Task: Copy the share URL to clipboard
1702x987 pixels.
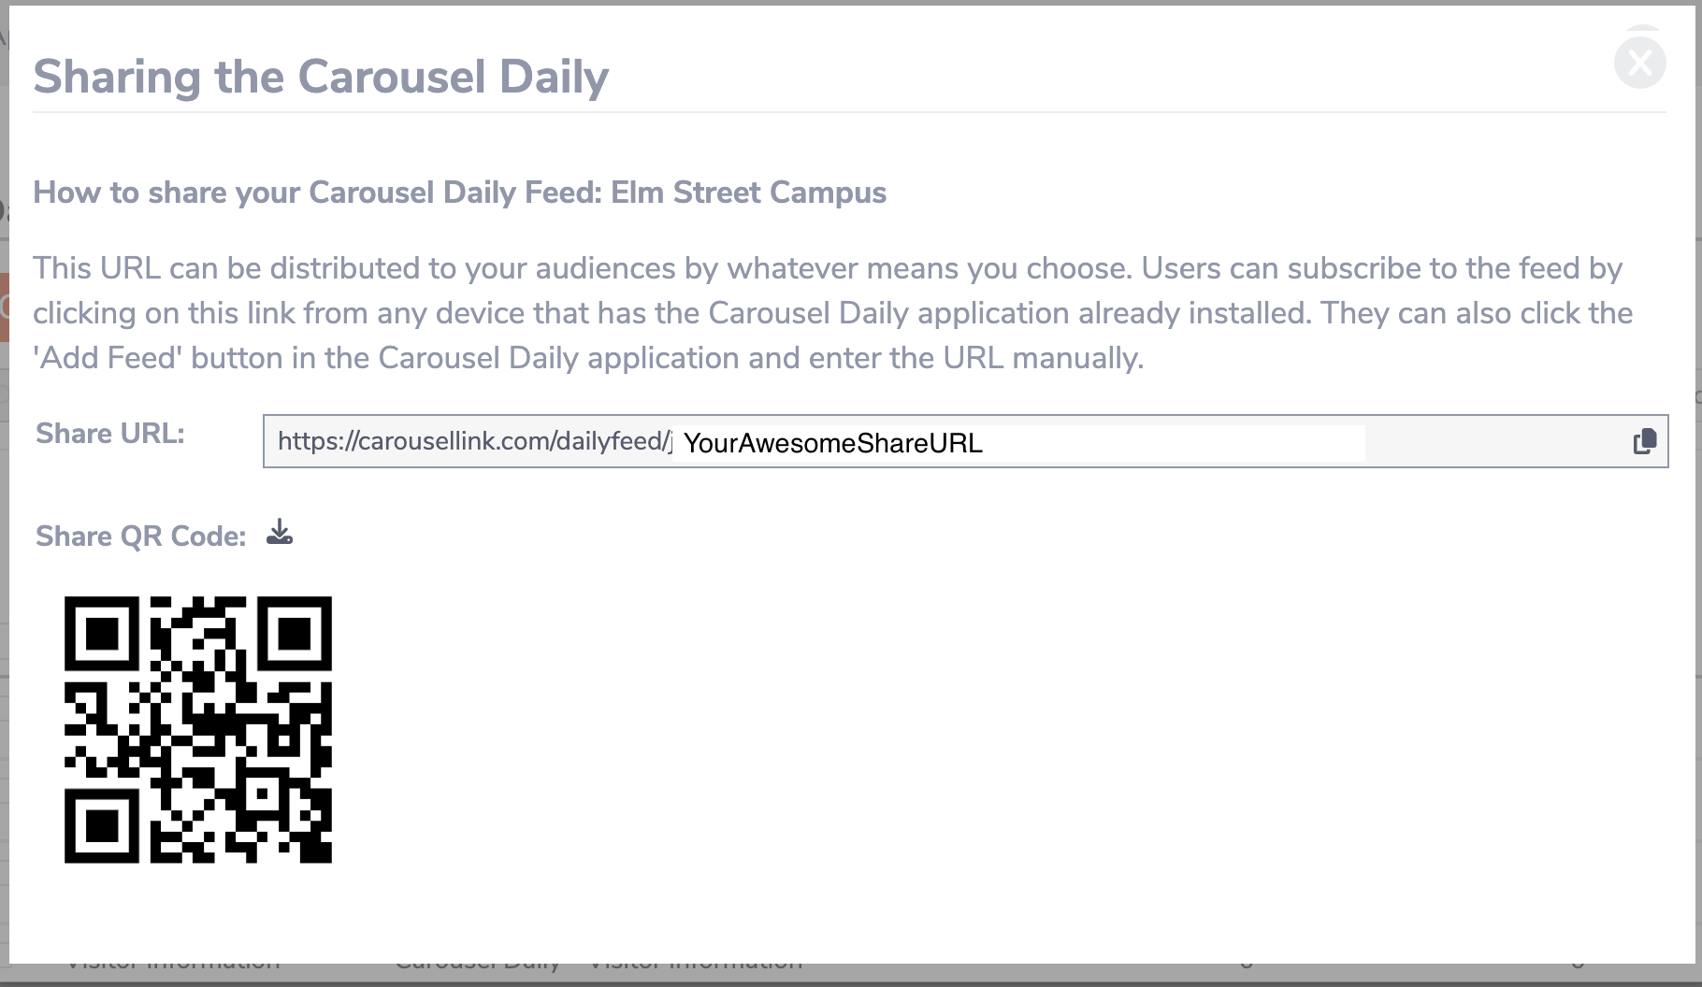Action: point(1644,441)
